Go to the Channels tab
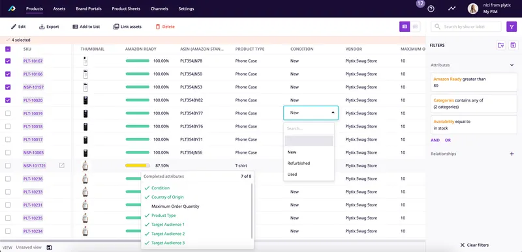This screenshot has width=522, height=252. pyautogui.click(x=159, y=8)
